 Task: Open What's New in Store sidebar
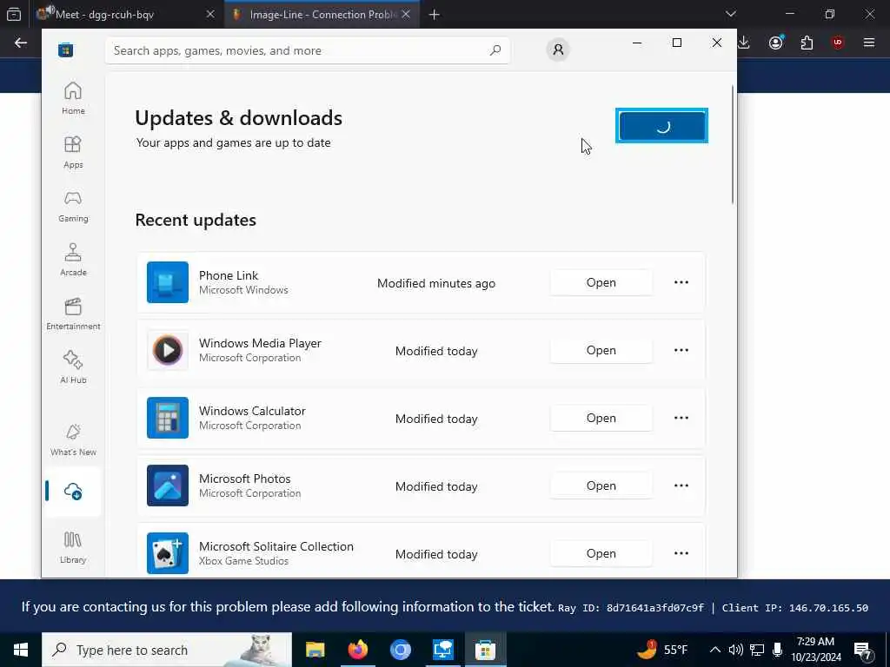pos(73,440)
